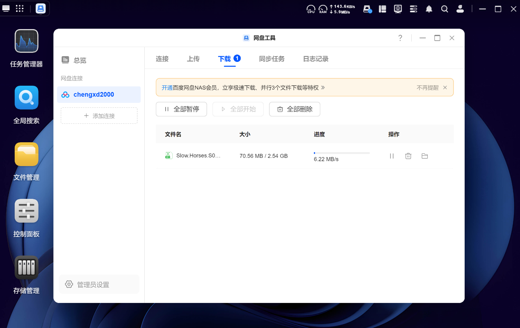The width and height of the screenshot is (520, 328).
Task: Launch Global Search desktop icon
Action: click(x=27, y=98)
